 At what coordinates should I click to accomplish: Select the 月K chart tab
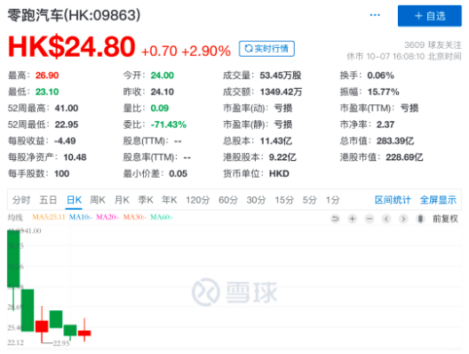tap(122, 200)
